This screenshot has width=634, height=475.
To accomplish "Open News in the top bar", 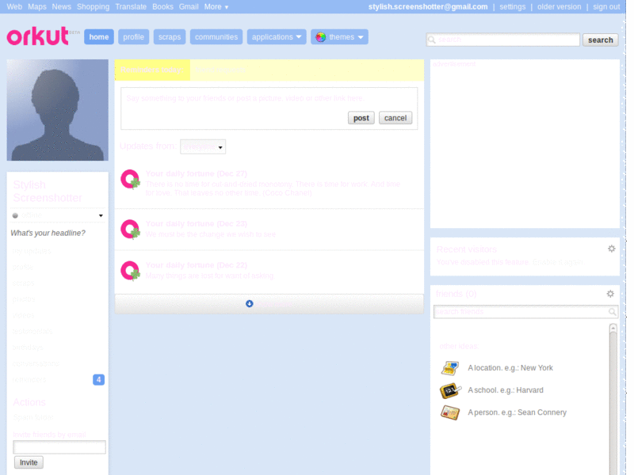I will 62,7.
